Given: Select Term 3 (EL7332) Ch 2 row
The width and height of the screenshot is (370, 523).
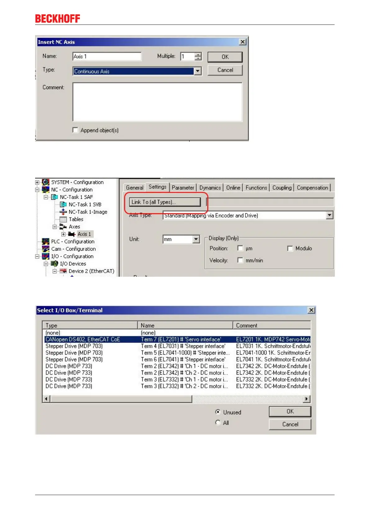Looking at the screenshot, I should [x=177, y=386].
